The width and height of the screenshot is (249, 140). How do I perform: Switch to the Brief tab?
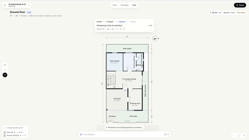coord(115,5)
